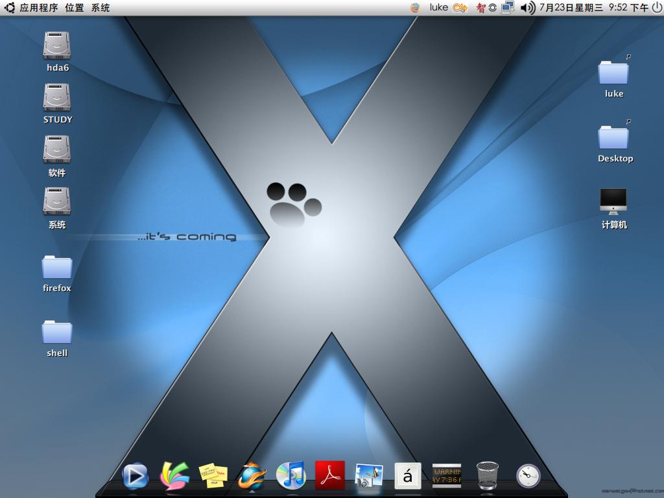This screenshot has height=498, width=664.
Task: Select the luke folder shortcut
Action: 613,72
